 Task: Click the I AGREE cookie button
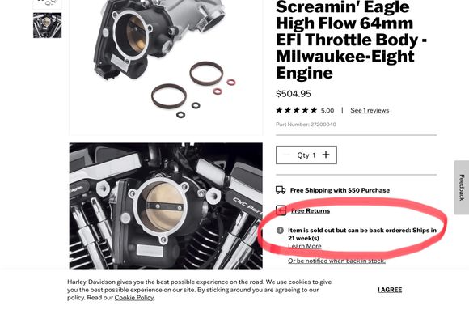(390, 290)
